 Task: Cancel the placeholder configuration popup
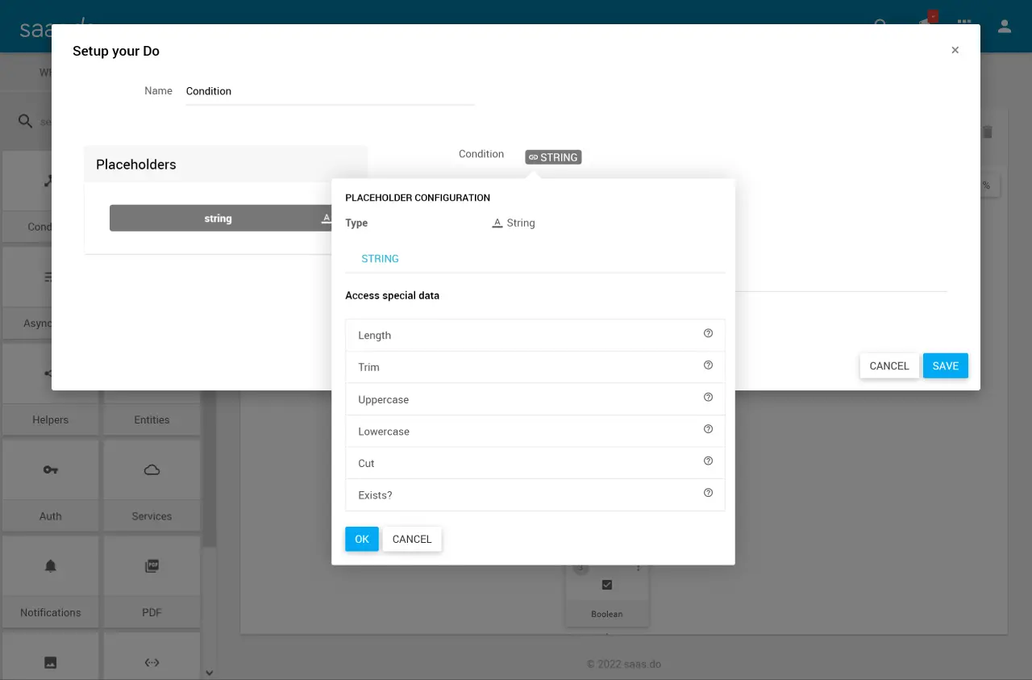[x=412, y=539]
